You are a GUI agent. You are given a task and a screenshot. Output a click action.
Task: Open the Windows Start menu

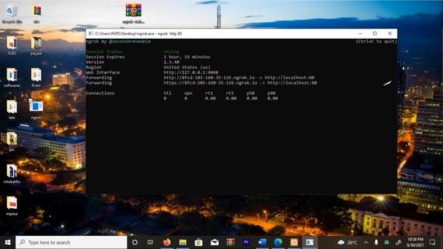tap(8, 242)
